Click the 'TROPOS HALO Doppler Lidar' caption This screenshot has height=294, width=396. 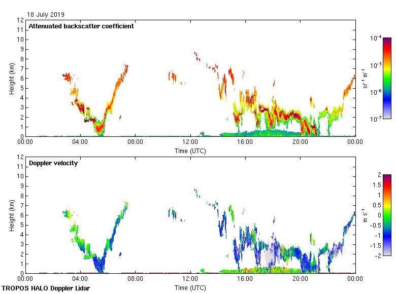(47, 288)
